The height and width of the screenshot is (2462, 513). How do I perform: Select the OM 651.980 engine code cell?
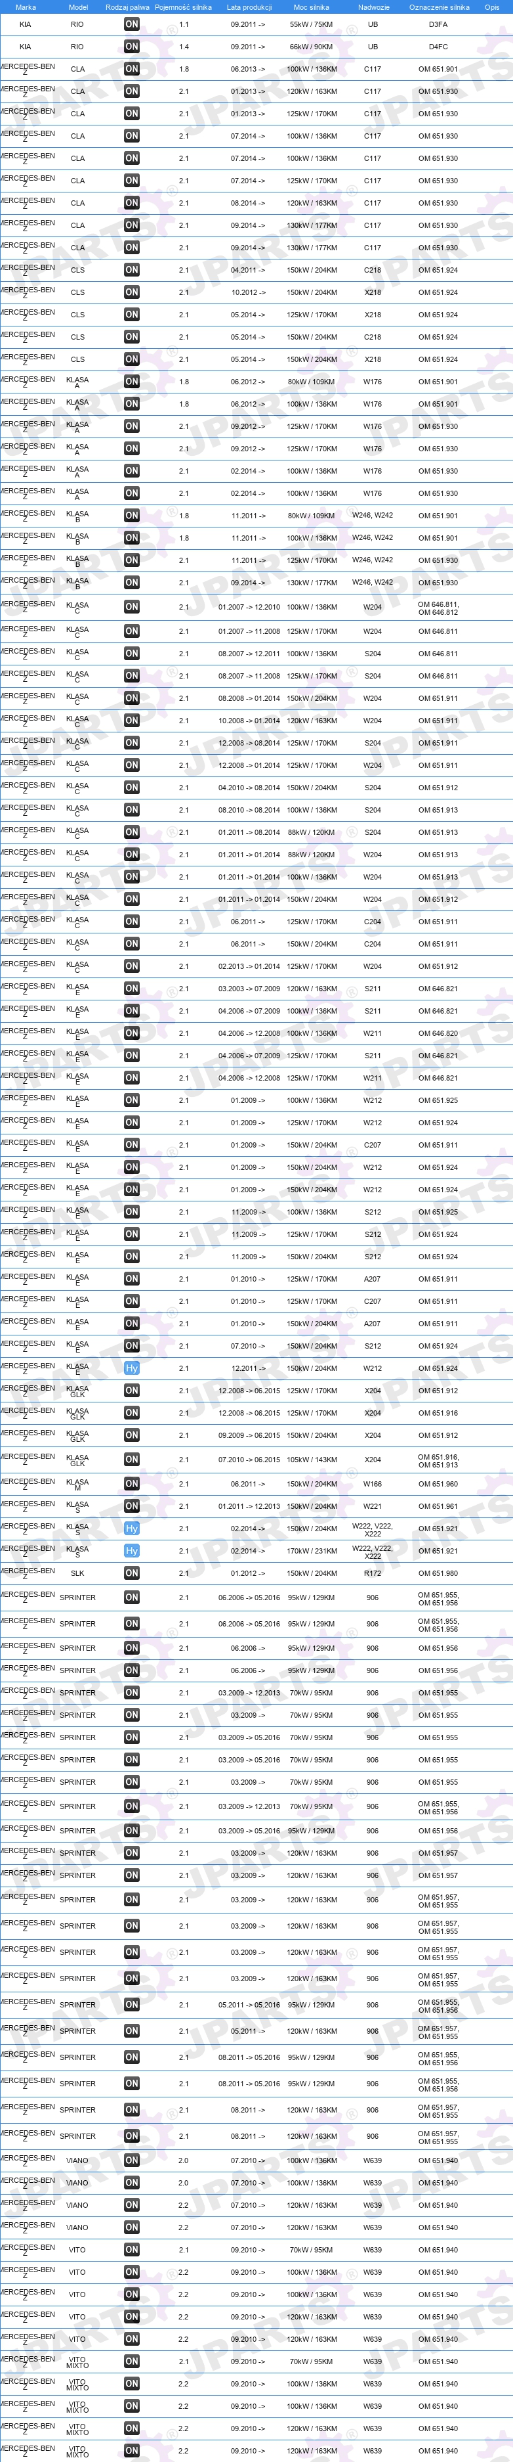438,1573
